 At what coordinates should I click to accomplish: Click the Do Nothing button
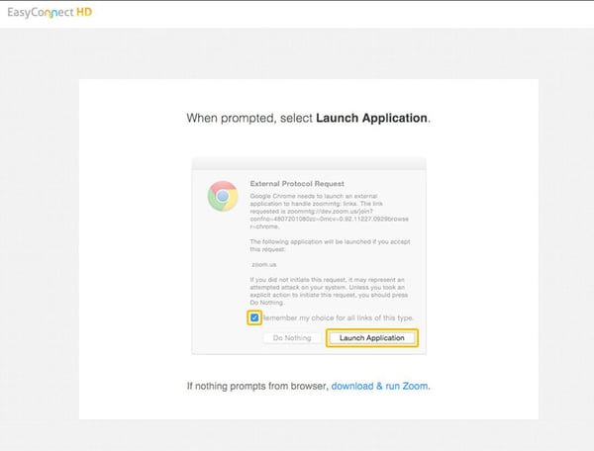click(292, 338)
